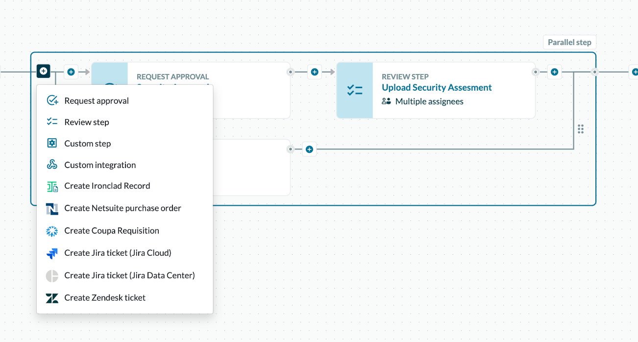The height and width of the screenshot is (342, 638).
Task: Select Create Jira ticket (Jira Data Center)
Action: point(129,275)
